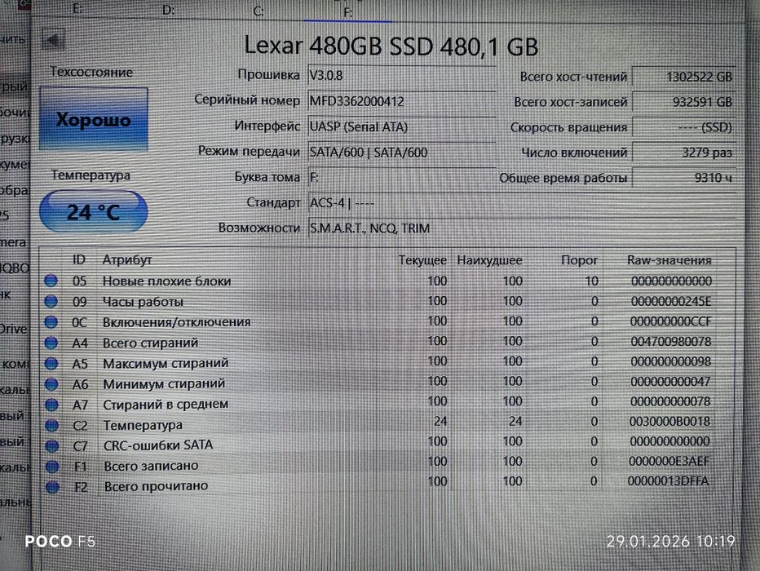Click the Lexar 480GB SSD title
This screenshot has width=760, height=571.
[391, 46]
